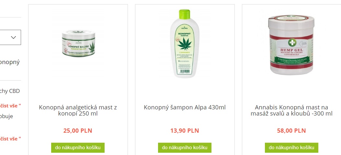Add the 58,00 PLN Hemp Gel to cart
This screenshot has height=155, width=341.
click(291, 148)
